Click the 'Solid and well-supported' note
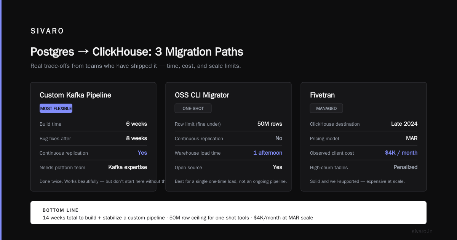The image size is (457, 240). 357,181
